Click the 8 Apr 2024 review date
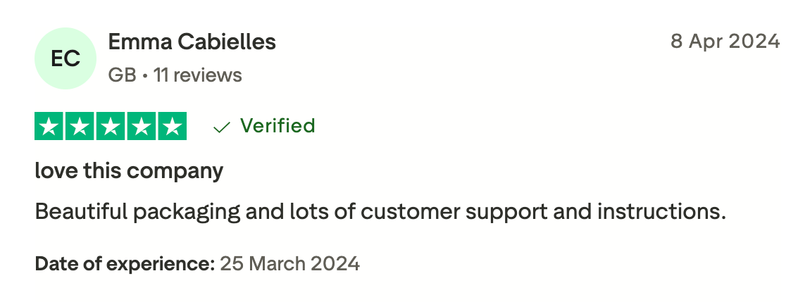The image size is (798, 302). click(725, 42)
